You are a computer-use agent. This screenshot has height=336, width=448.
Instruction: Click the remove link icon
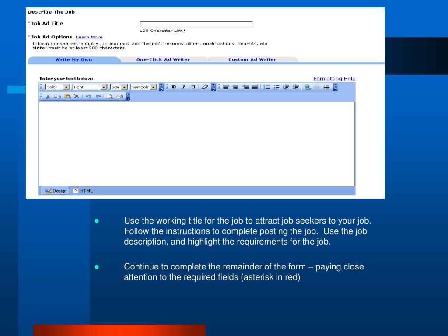317,87
